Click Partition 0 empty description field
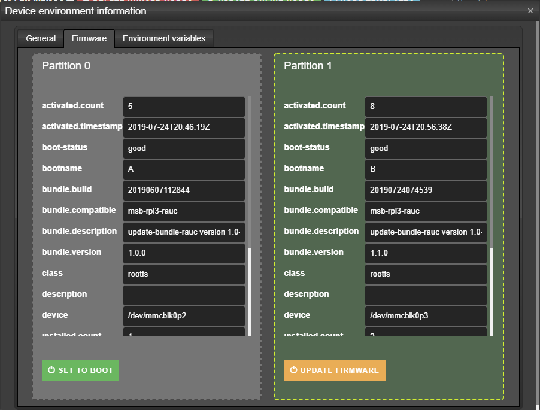Viewport: 540px width, 410px height. coord(184,295)
